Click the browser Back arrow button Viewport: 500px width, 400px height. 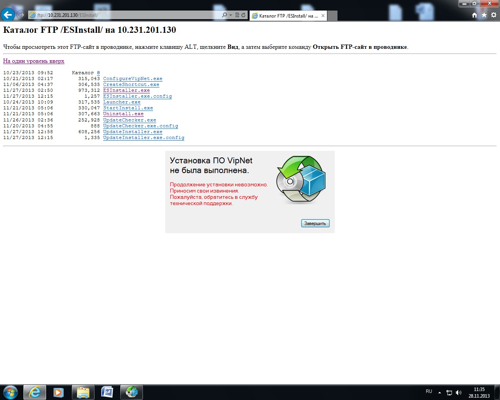(8, 15)
